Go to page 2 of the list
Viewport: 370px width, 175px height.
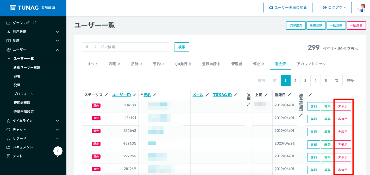(x=295, y=81)
